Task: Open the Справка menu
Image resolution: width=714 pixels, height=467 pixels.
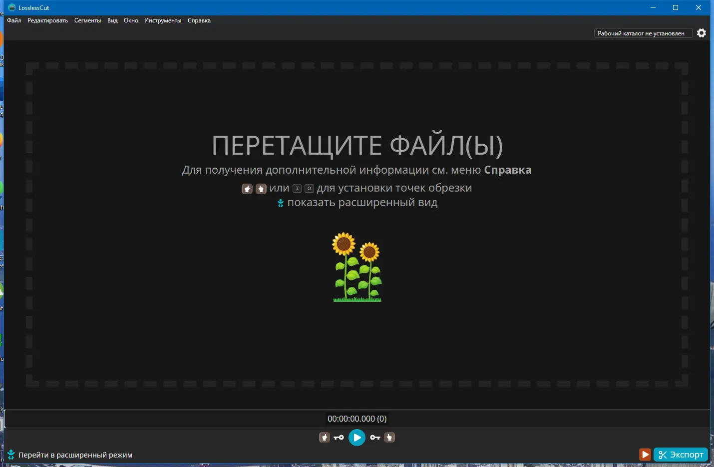Action: pos(199,20)
